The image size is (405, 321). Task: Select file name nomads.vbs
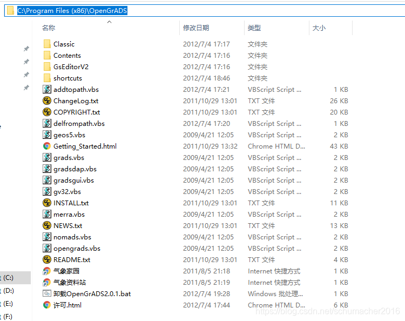click(x=72, y=237)
